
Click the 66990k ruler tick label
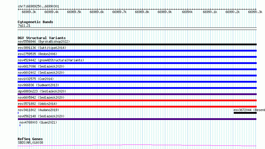[187, 12]
